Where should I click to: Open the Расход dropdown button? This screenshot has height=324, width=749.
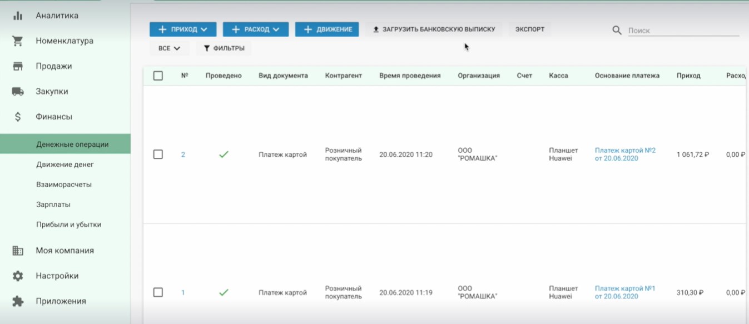point(256,29)
